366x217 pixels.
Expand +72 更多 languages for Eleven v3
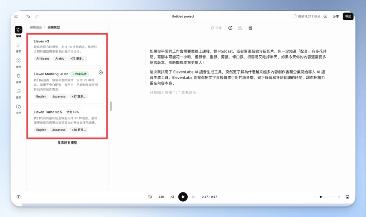(x=77, y=59)
